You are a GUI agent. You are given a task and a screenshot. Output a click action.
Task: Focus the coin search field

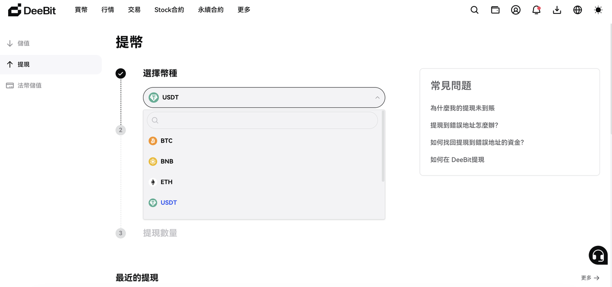[x=262, y=120]
